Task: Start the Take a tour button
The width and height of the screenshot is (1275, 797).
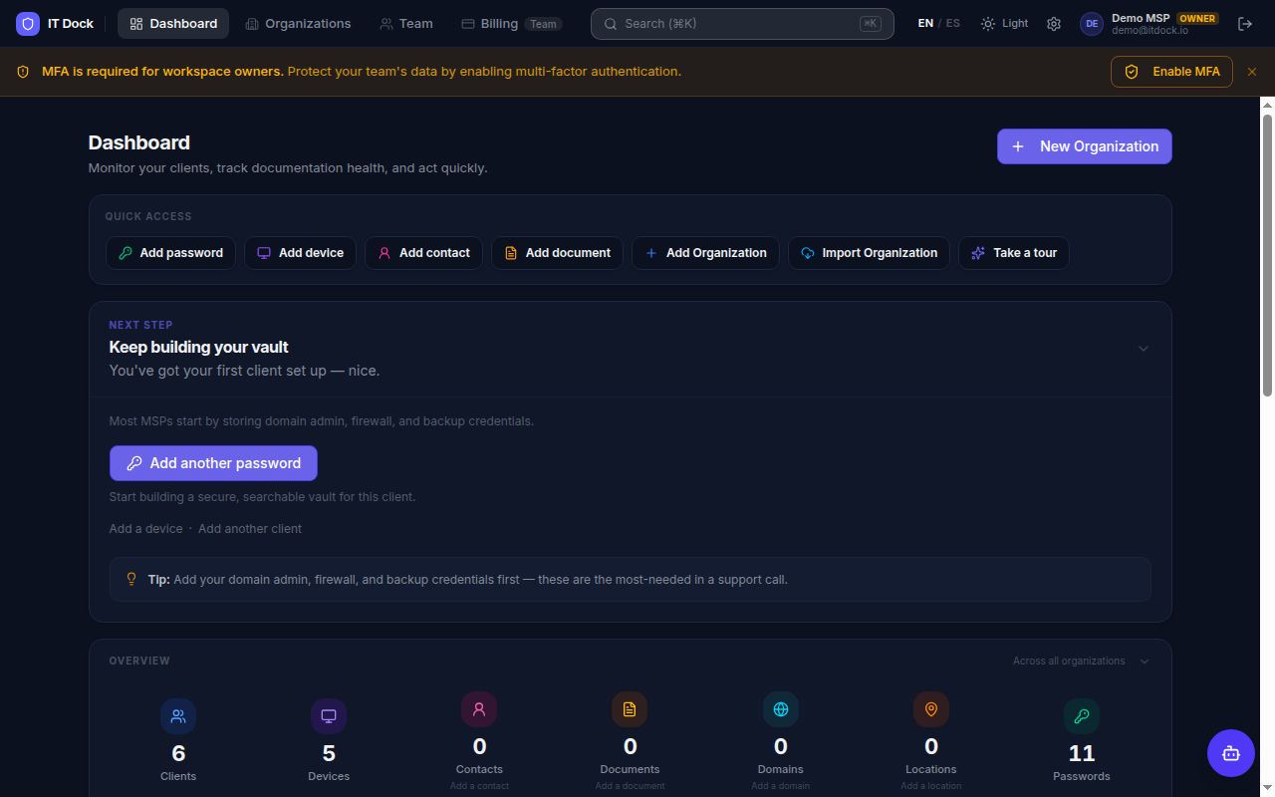Action: coord(1014,253)
